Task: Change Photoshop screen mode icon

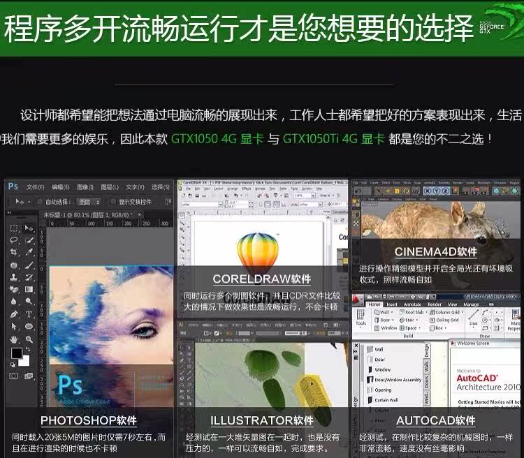Action: 29,376
